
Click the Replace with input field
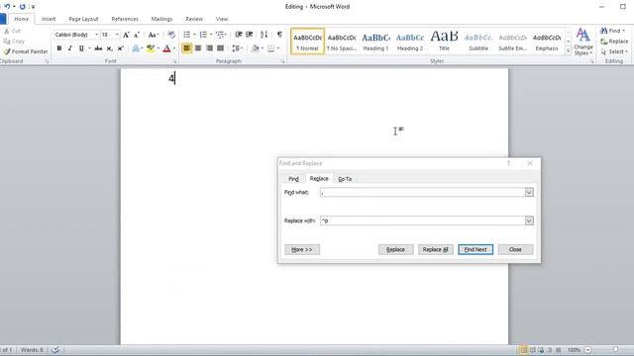[x=422, y=221]
